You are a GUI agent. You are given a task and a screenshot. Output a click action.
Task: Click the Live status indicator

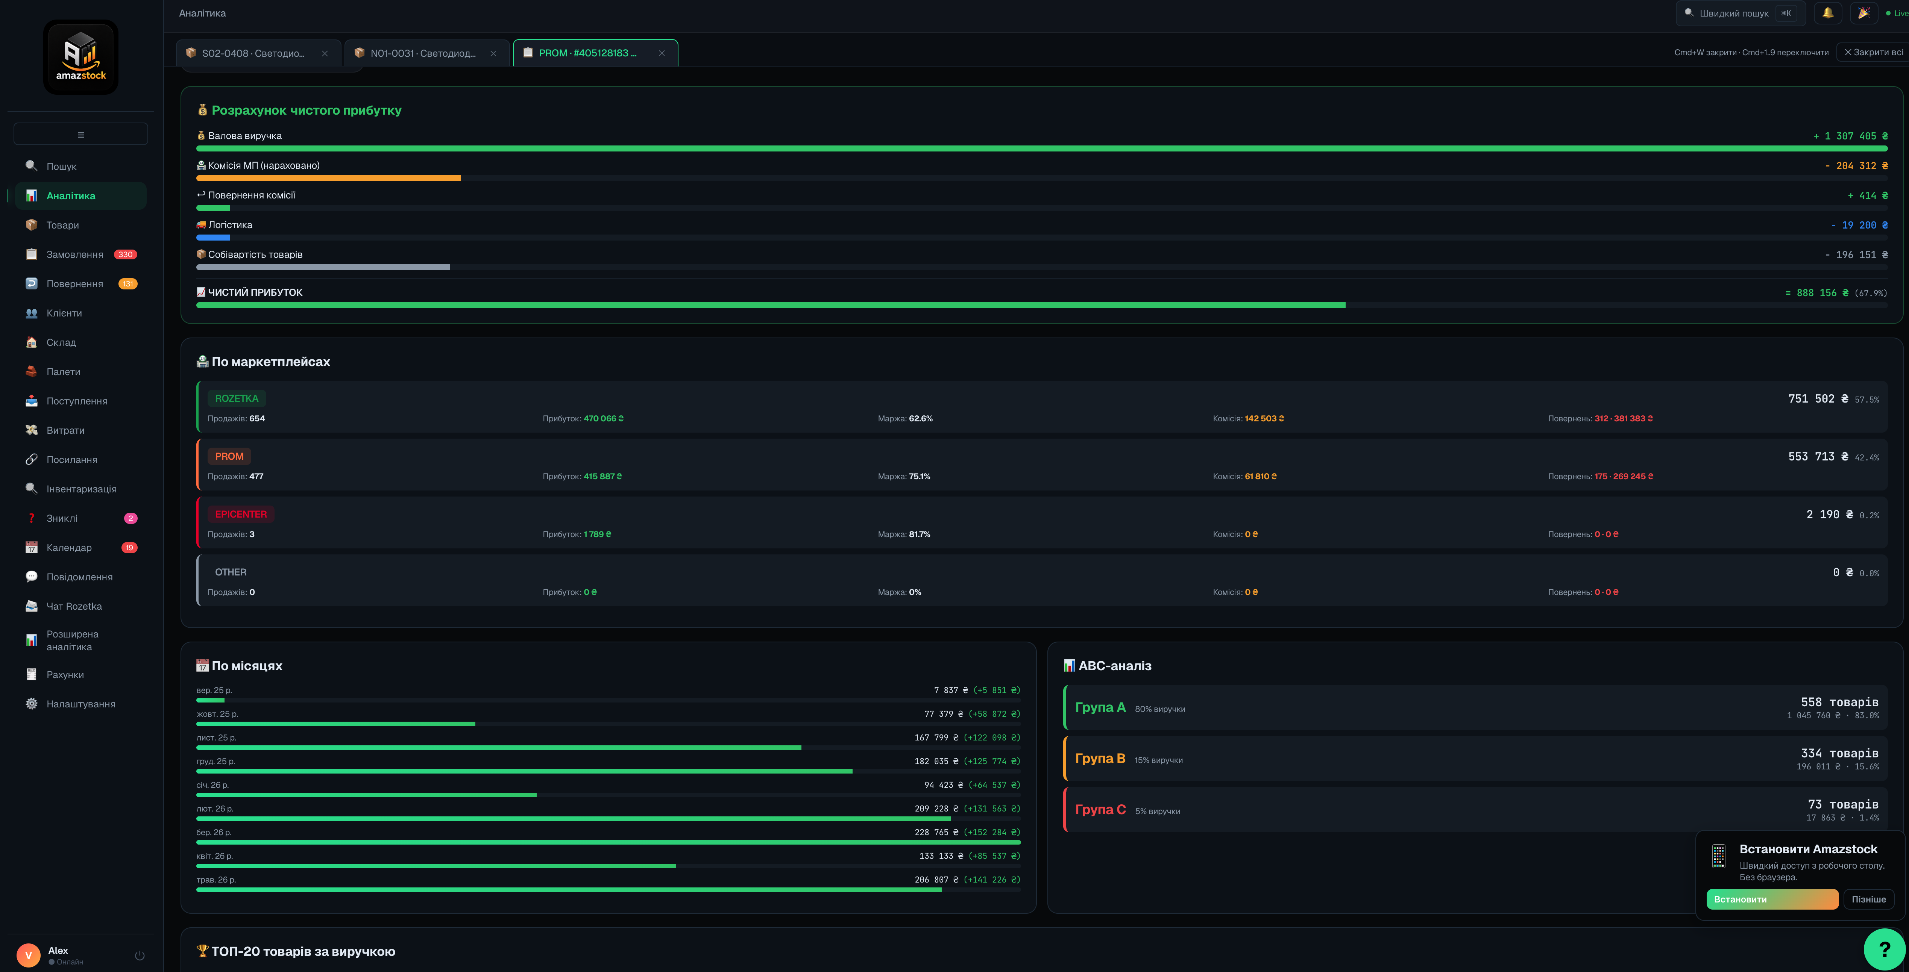click(x=1897, y=13)
